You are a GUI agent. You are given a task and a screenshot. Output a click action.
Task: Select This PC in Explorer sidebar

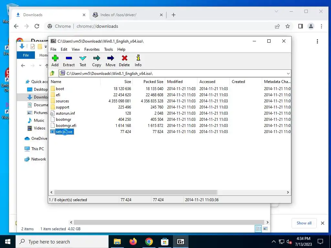click(37, 149)
